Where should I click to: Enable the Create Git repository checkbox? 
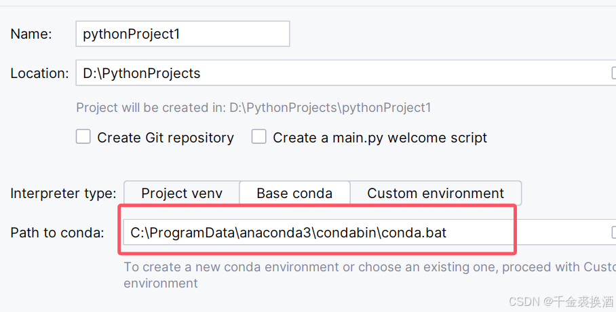pyautogui.click(x=83, y=137)
